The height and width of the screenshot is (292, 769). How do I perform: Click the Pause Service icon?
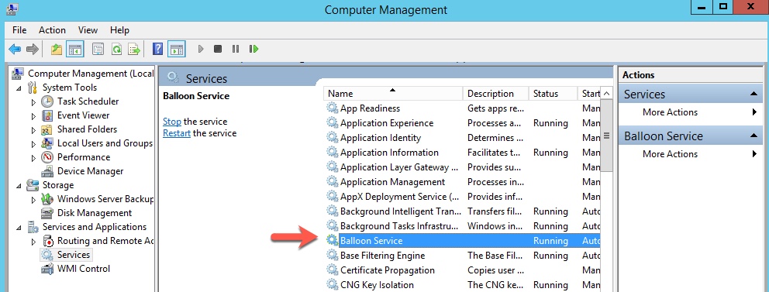pyautogui.click(x=236, y=49)
